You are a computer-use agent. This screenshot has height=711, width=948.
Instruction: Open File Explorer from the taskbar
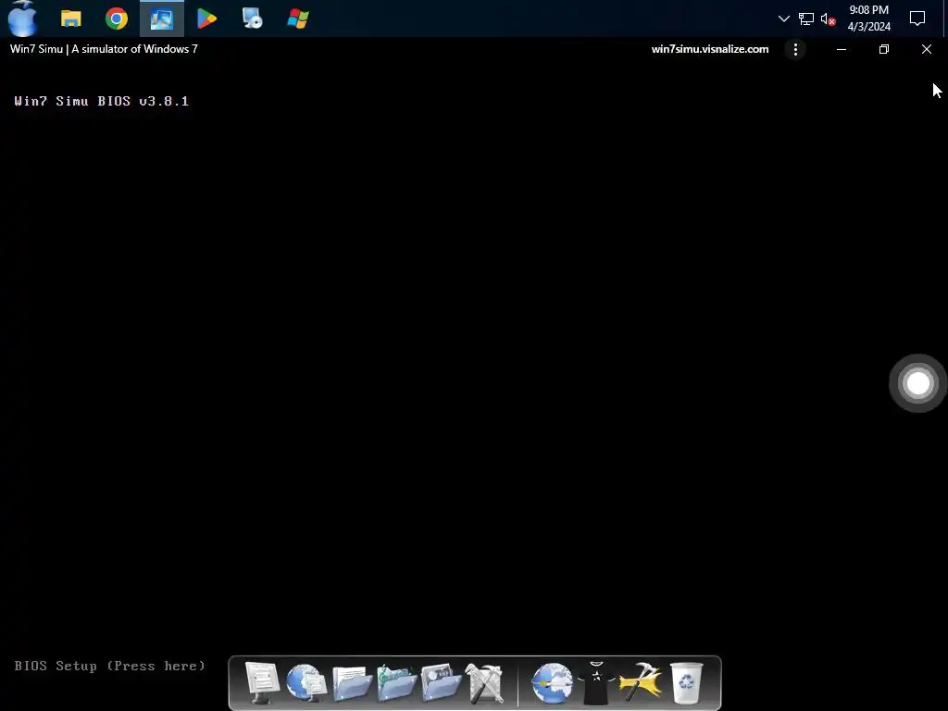click(x=70, y=19)
